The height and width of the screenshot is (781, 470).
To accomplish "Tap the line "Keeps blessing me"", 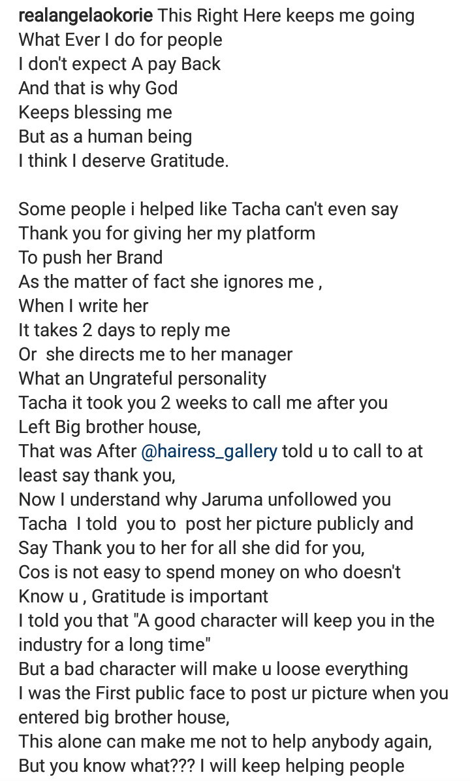I will coord(95,113).
